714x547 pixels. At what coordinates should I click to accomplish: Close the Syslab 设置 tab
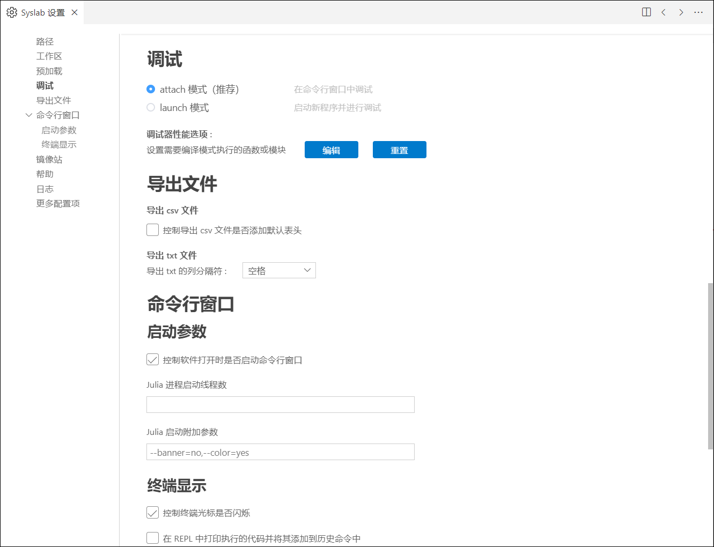[x=75, y=12]
